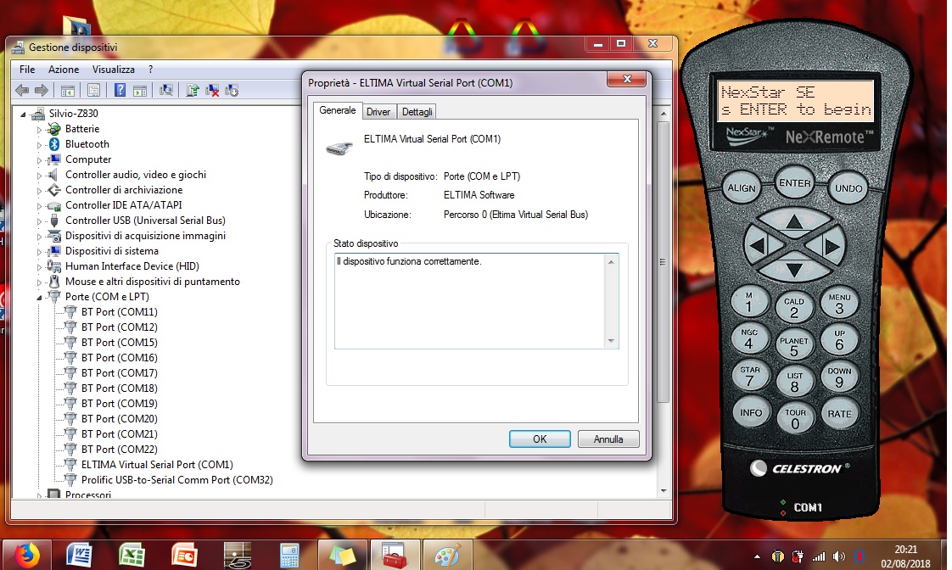Expand the Batterie category
952x570 pixels.
[x=40, y=129]
